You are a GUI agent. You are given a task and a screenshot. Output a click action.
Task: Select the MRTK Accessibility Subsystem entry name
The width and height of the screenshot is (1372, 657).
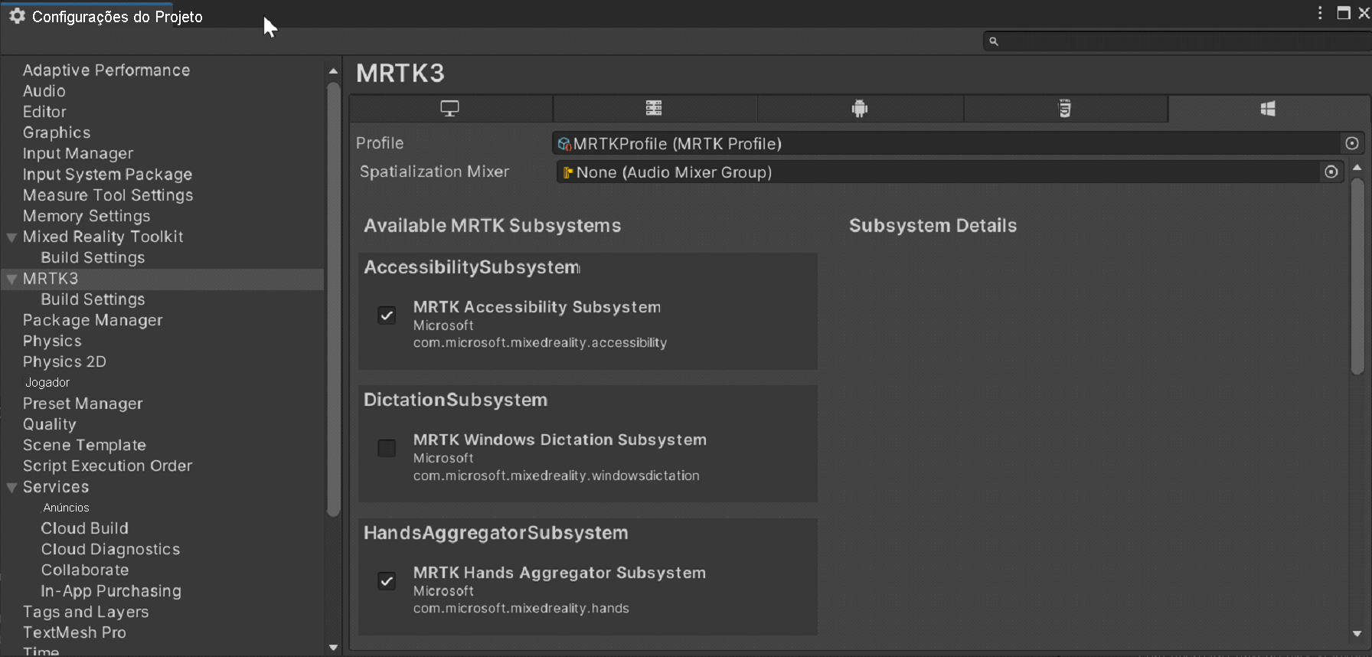click(537, 307)
